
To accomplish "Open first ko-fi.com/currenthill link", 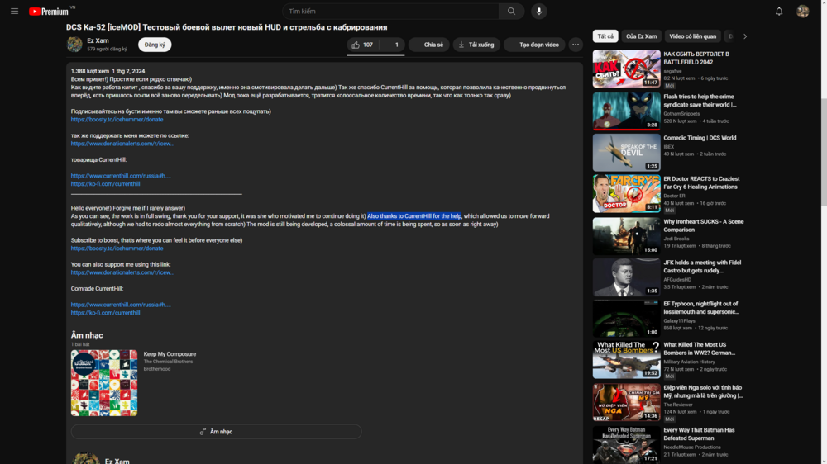I will tap(106, 184).
